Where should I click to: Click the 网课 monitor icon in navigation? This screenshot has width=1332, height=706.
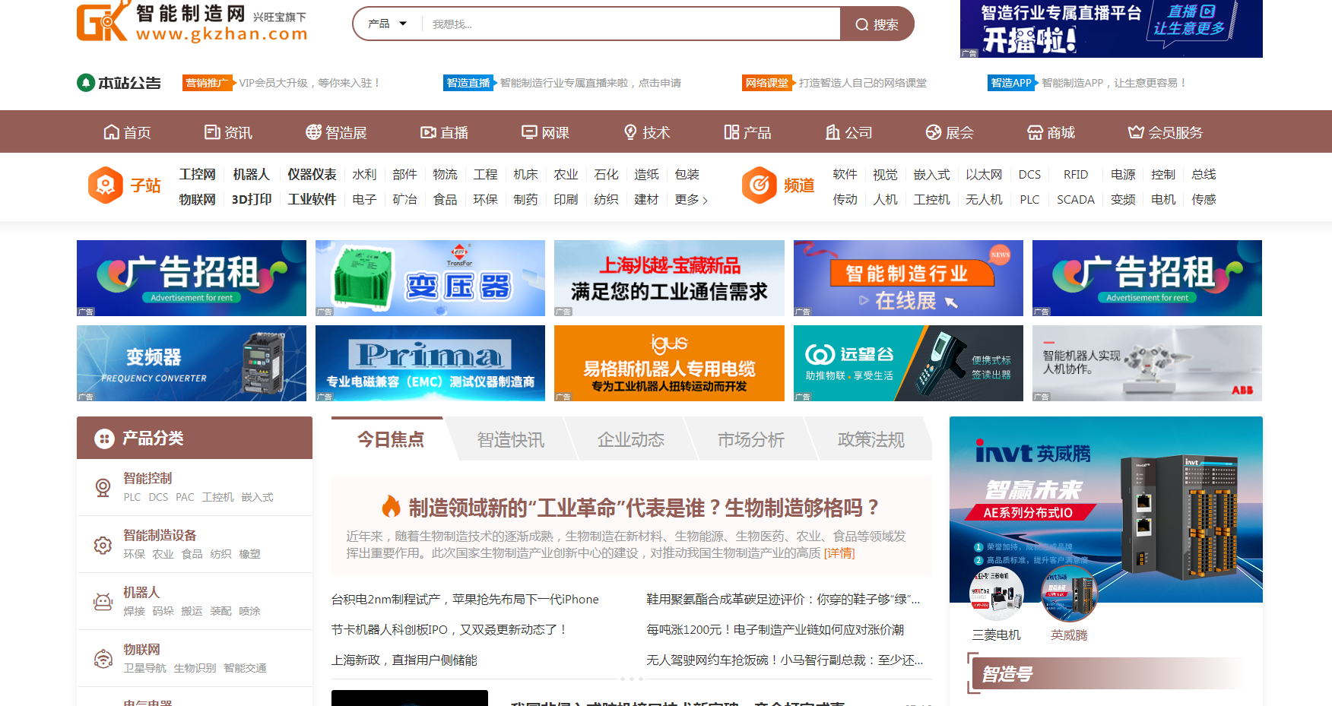[x=529, y=132]
